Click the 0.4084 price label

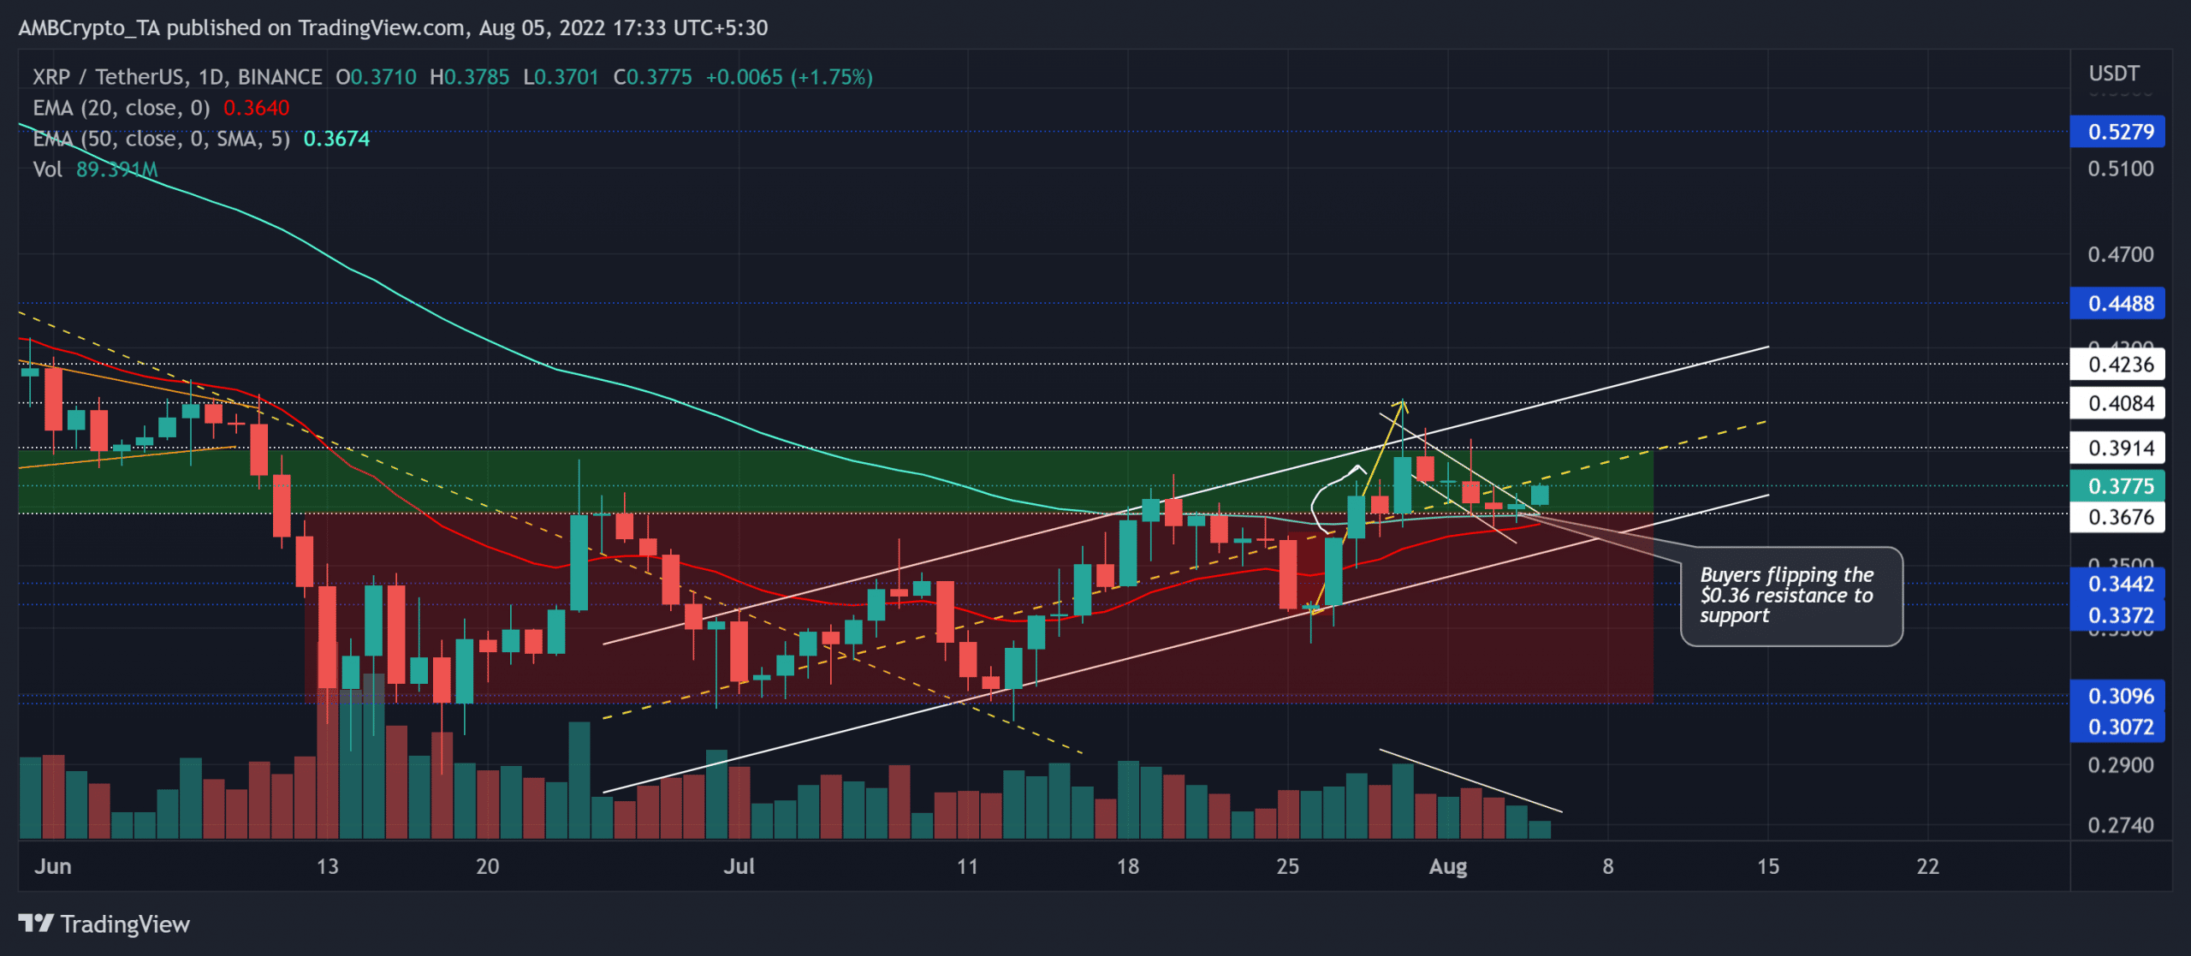[x=2117, y=403]
